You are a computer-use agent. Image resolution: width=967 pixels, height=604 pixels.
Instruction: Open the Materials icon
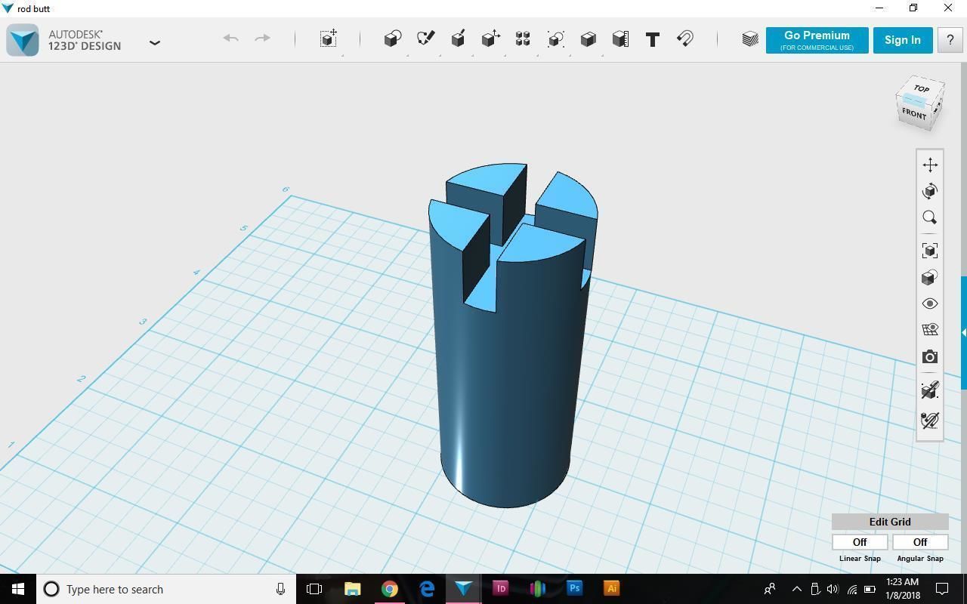[x=749, y=39]
